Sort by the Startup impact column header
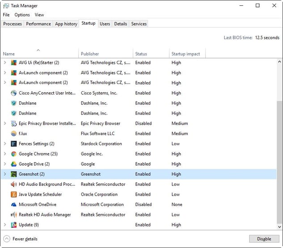 pyautogui.click(x=187, y=54)
